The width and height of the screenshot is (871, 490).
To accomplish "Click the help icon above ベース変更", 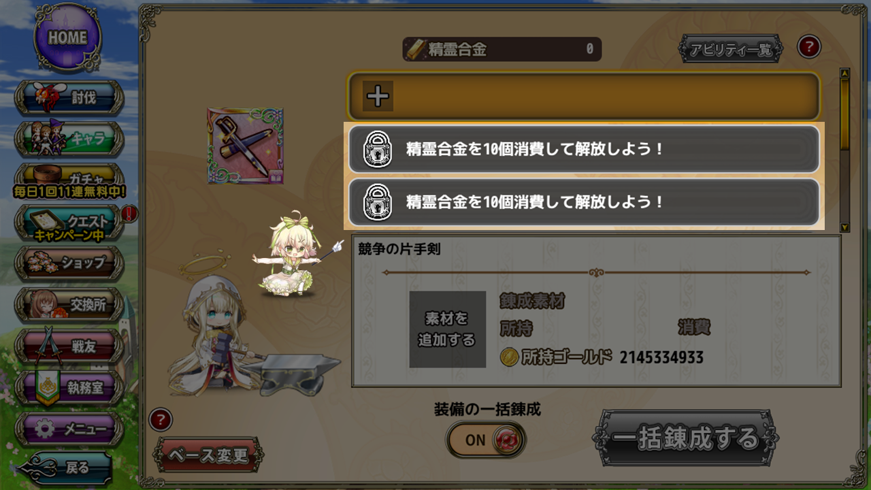I will click(x=161, y=419).
